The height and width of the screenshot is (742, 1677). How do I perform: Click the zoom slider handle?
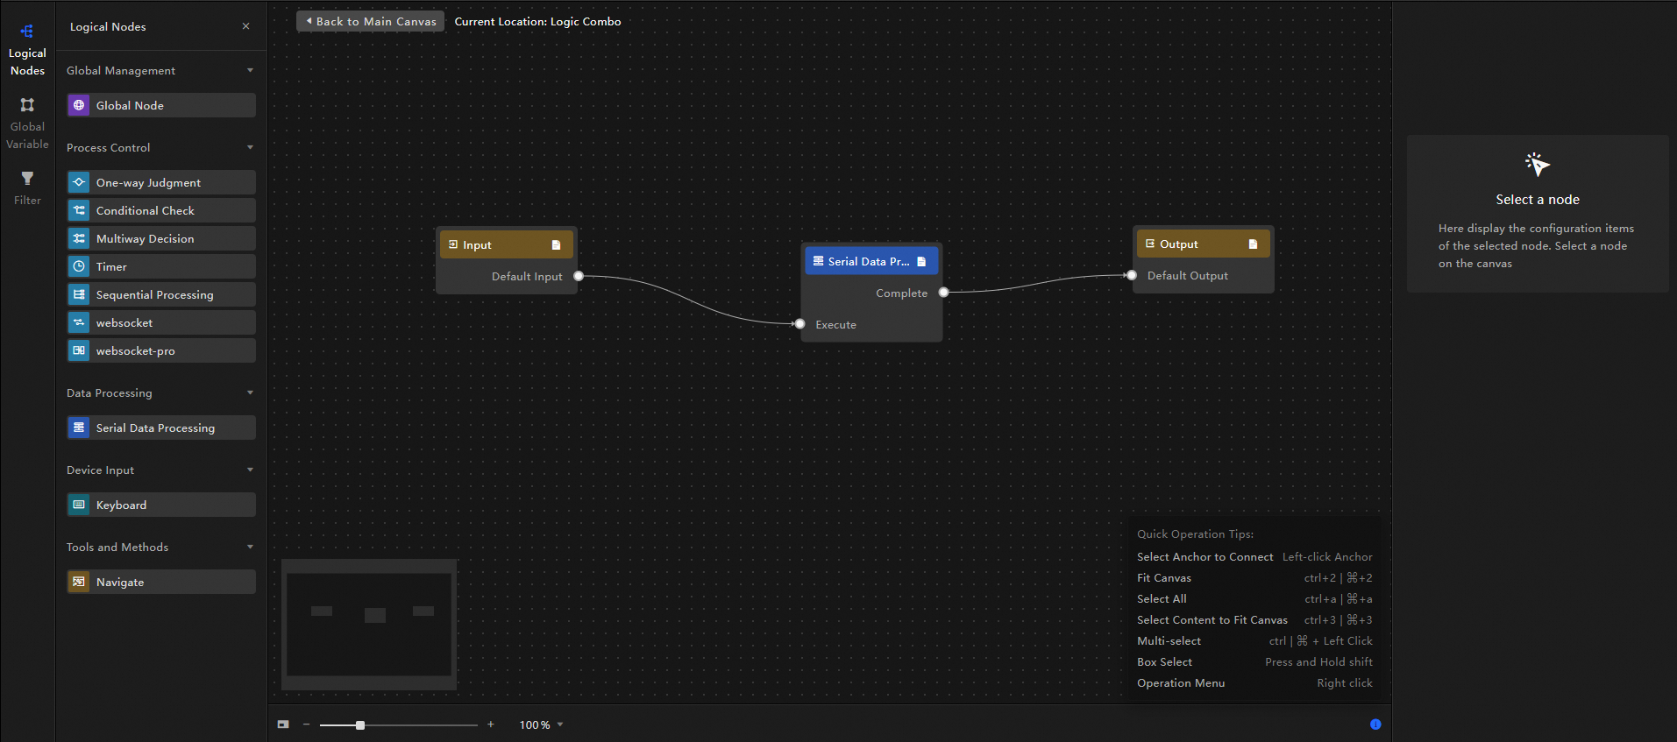coord(360,725)
